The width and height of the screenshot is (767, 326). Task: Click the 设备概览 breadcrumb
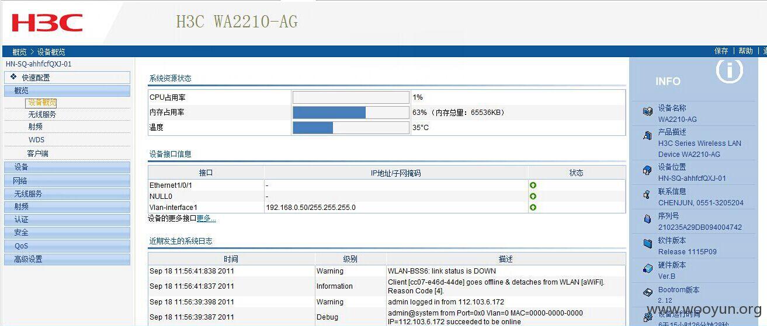pos(51,52)
